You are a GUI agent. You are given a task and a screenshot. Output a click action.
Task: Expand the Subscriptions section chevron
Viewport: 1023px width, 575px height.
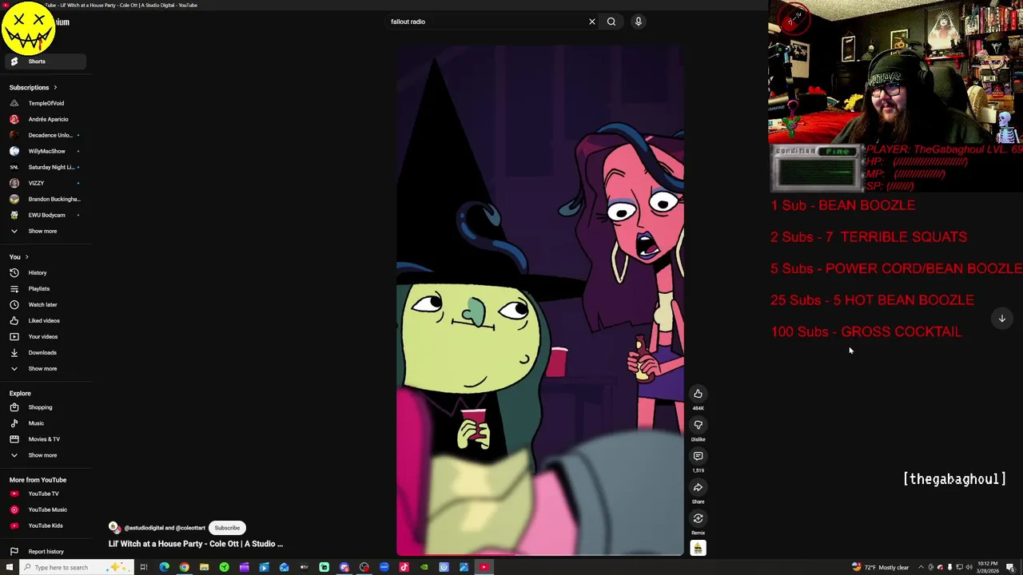point(55,87)
